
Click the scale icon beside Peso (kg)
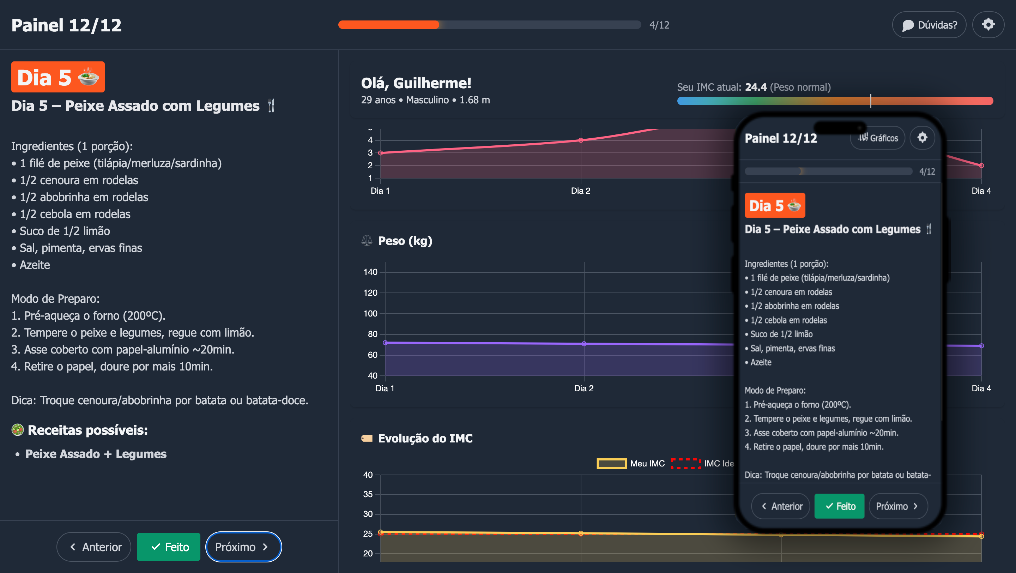click(x=367, y=241)
